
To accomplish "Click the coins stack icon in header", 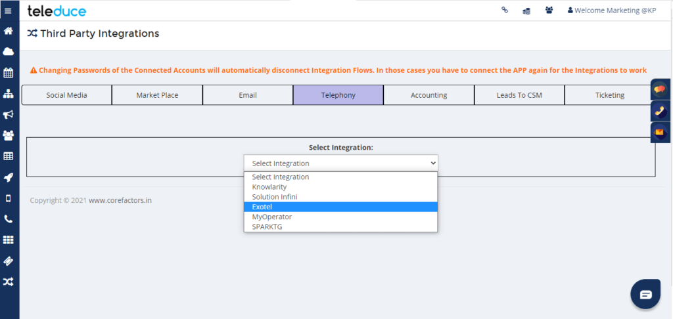I will (526, 11).
